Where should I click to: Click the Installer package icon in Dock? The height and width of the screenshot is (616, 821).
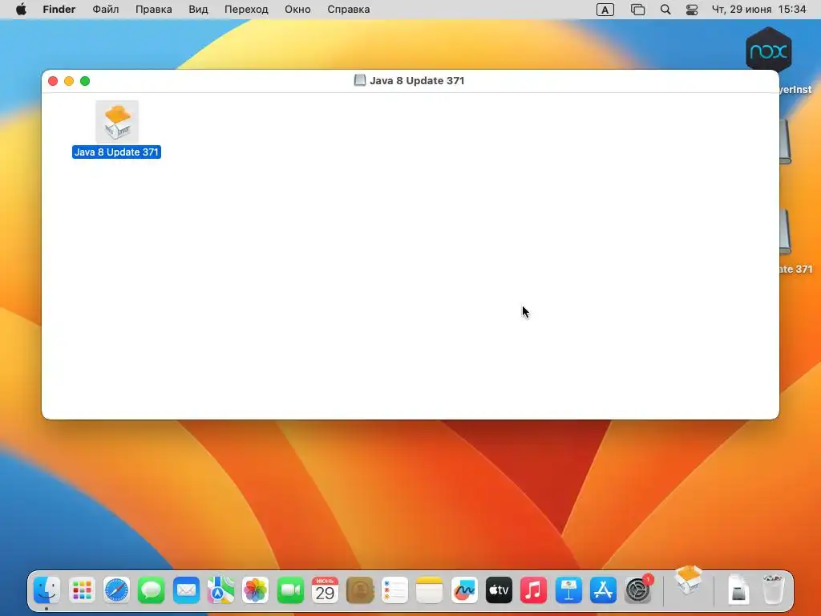[x=688, y=581]
